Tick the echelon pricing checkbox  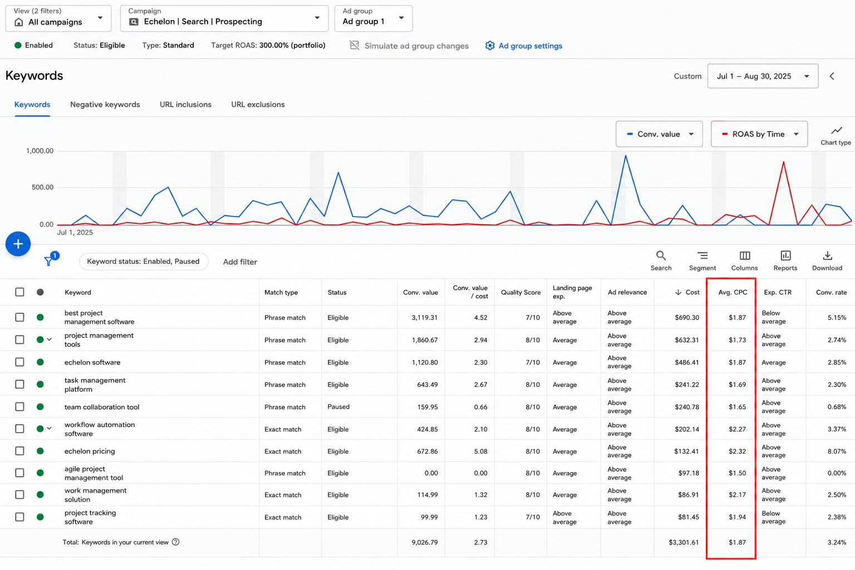click(19, 451)
